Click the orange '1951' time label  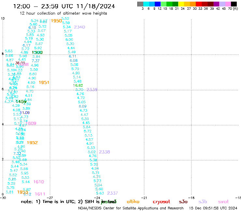click(x=44, y=82)
